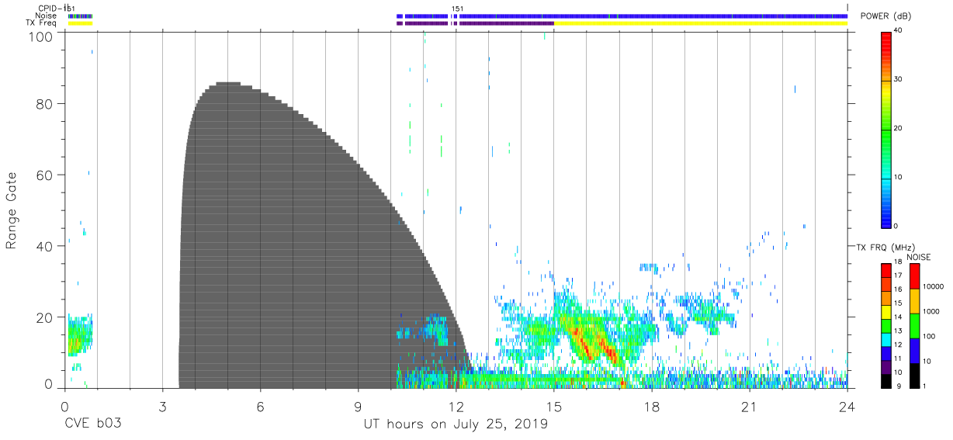The width and height of the screenshot is (953, 440).
Task: Click the 21 tick on UT hours axis
Action: click(x=750, y=406)
